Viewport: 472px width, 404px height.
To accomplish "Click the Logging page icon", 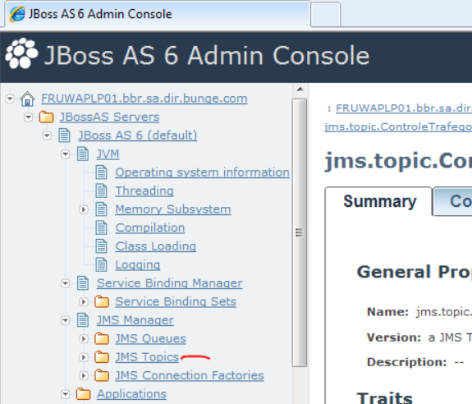I will pos(102,264).
